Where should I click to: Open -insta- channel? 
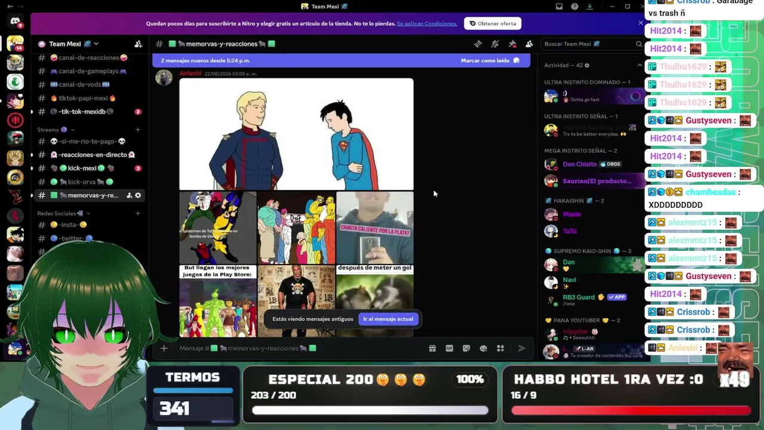(x=88, y=225)
